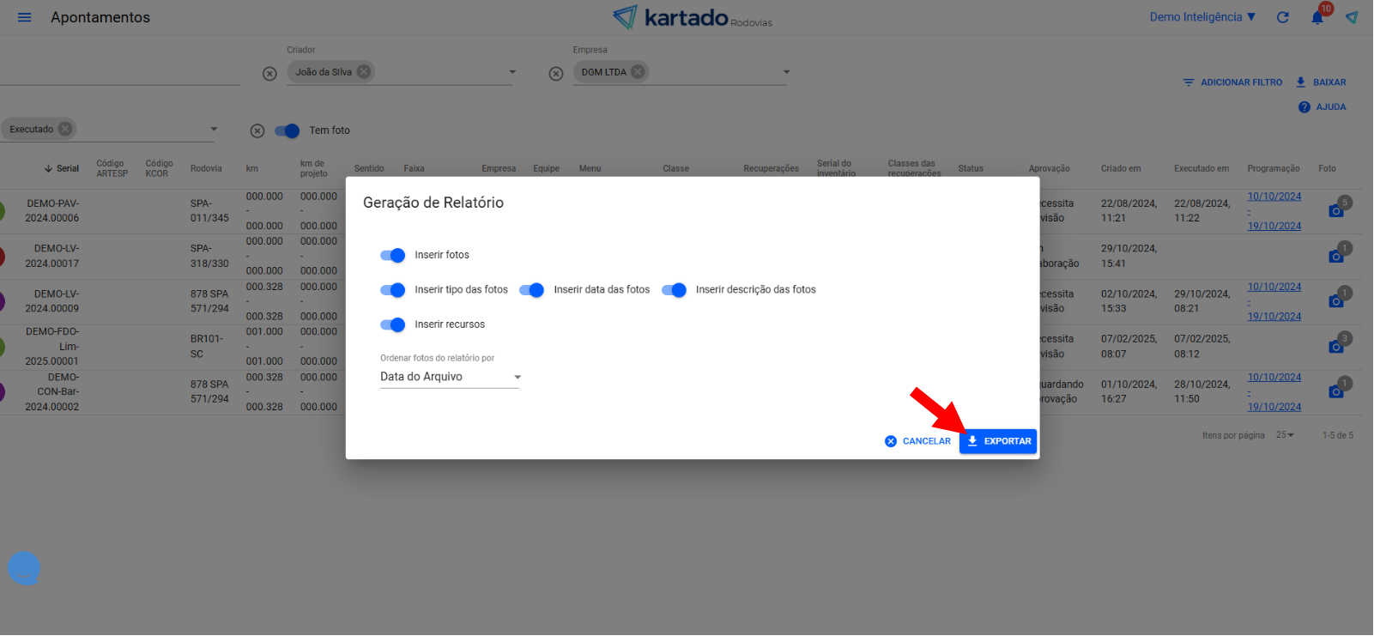Click the refresh icon in header
The image size is (1374, 636).
(1282, 17)
